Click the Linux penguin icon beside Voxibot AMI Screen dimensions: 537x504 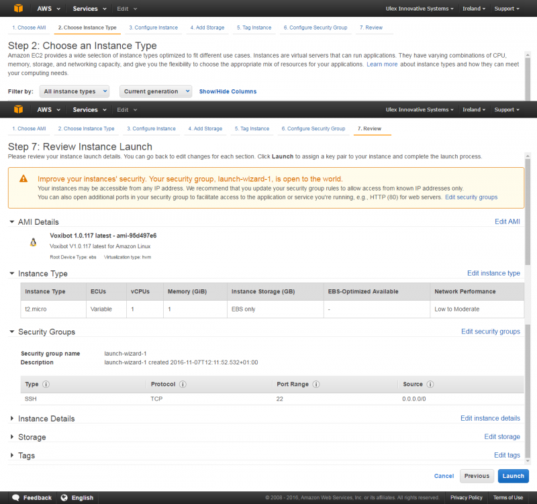tap(33, 242)
